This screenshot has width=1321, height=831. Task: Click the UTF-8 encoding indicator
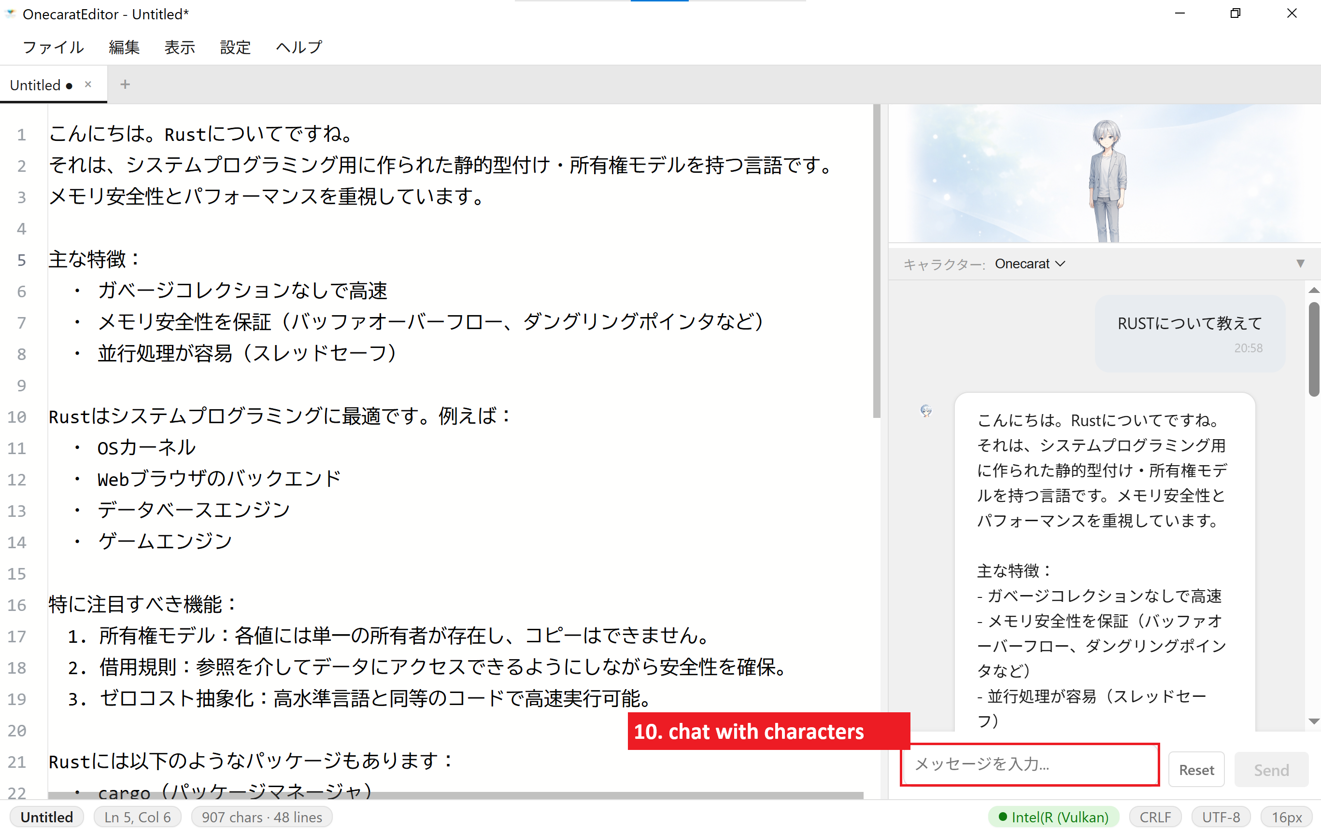(1221, 817)
